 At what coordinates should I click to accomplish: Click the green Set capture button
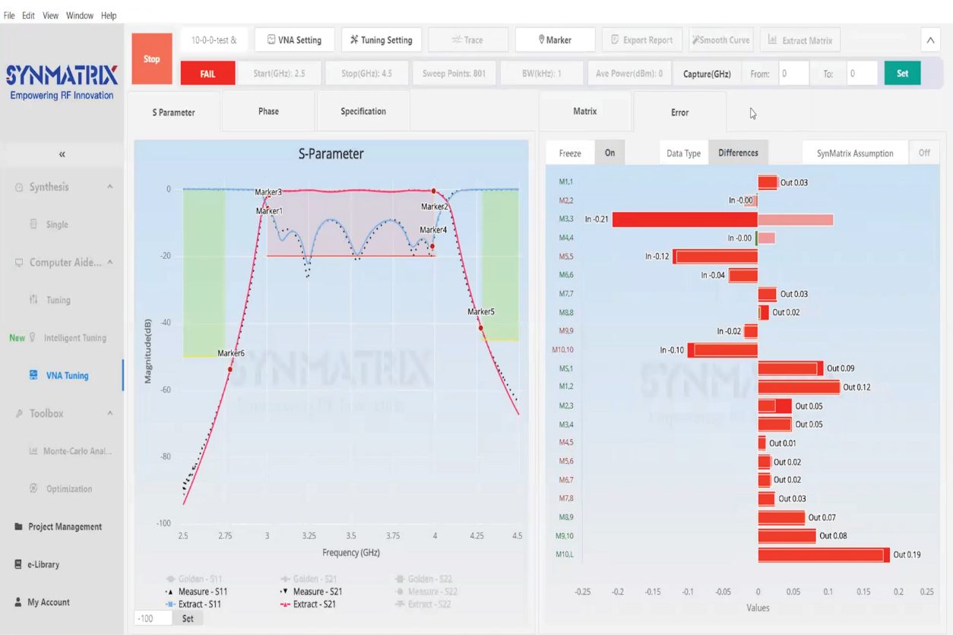point(902,74)
